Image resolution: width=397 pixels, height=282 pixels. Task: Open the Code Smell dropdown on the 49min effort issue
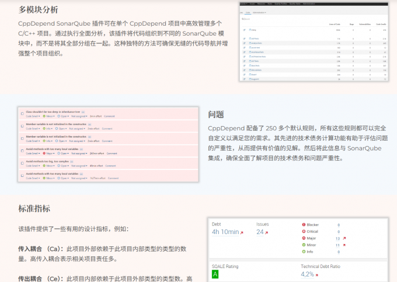point(33,166)
